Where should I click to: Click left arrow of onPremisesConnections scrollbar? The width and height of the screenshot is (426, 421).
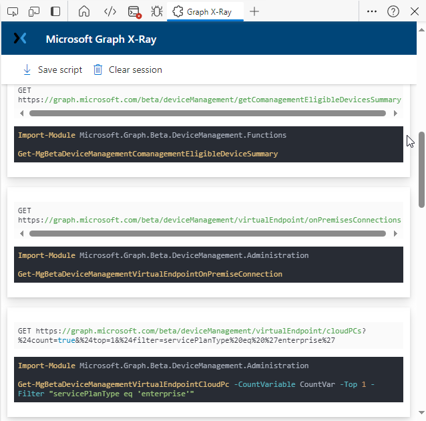point(22,233)
